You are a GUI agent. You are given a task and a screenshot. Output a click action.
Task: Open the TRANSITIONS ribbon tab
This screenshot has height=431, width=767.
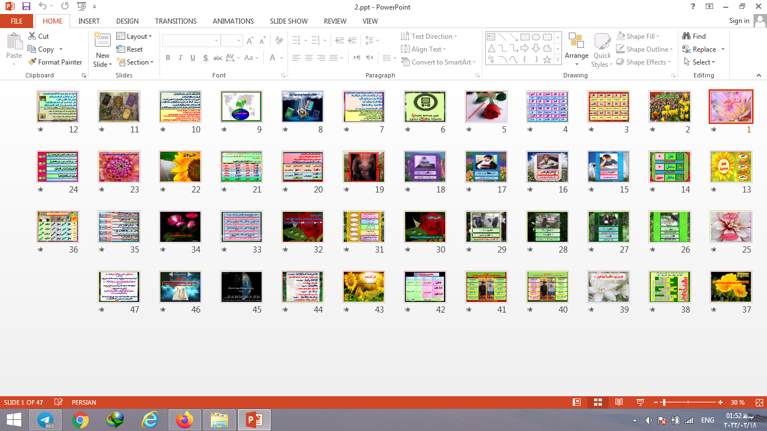click(176, 21)
